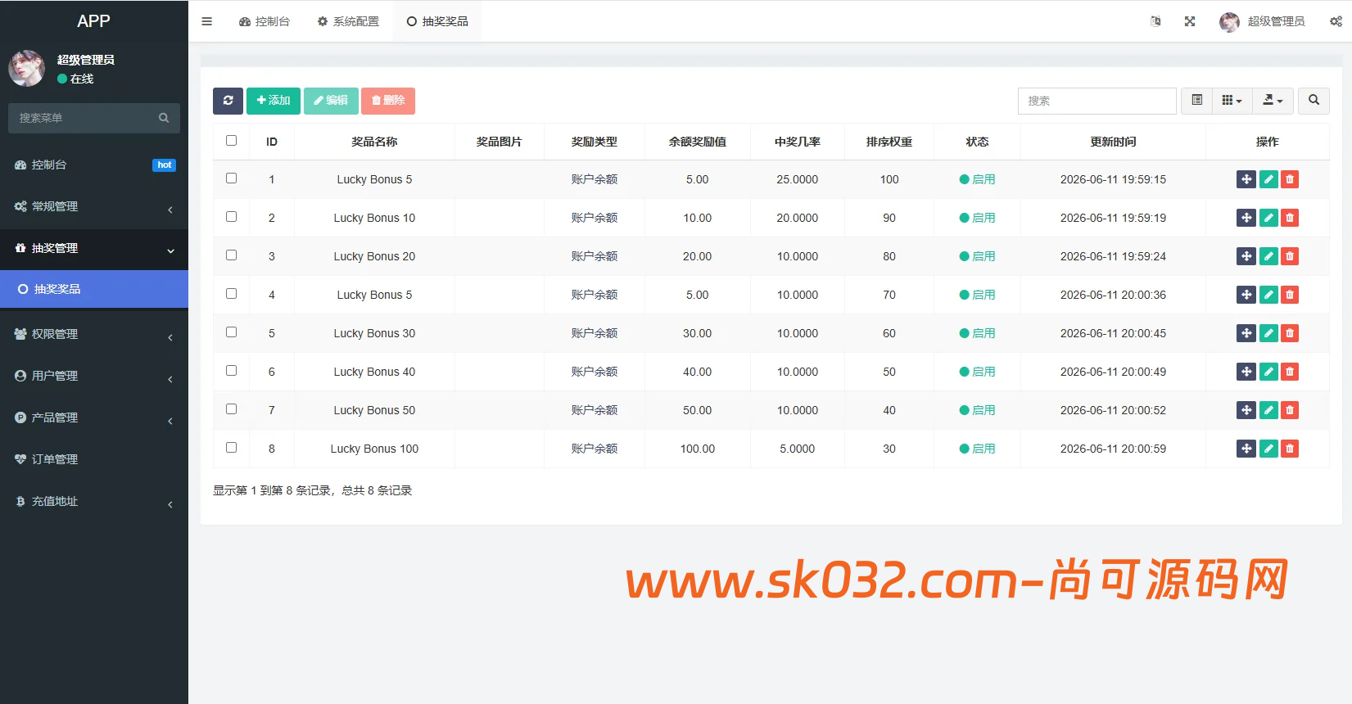Check the checkbox for Lucky Bonus 40
Viewport: 1352px width, 704px height.
232,371
